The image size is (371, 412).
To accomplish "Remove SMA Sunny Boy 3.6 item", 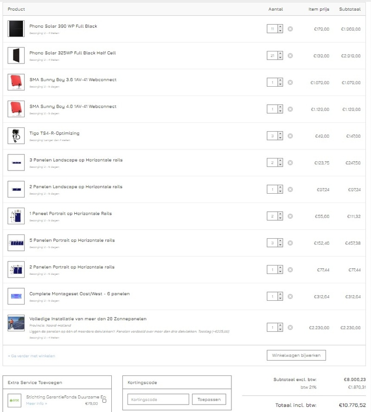I will coord(290,82).
